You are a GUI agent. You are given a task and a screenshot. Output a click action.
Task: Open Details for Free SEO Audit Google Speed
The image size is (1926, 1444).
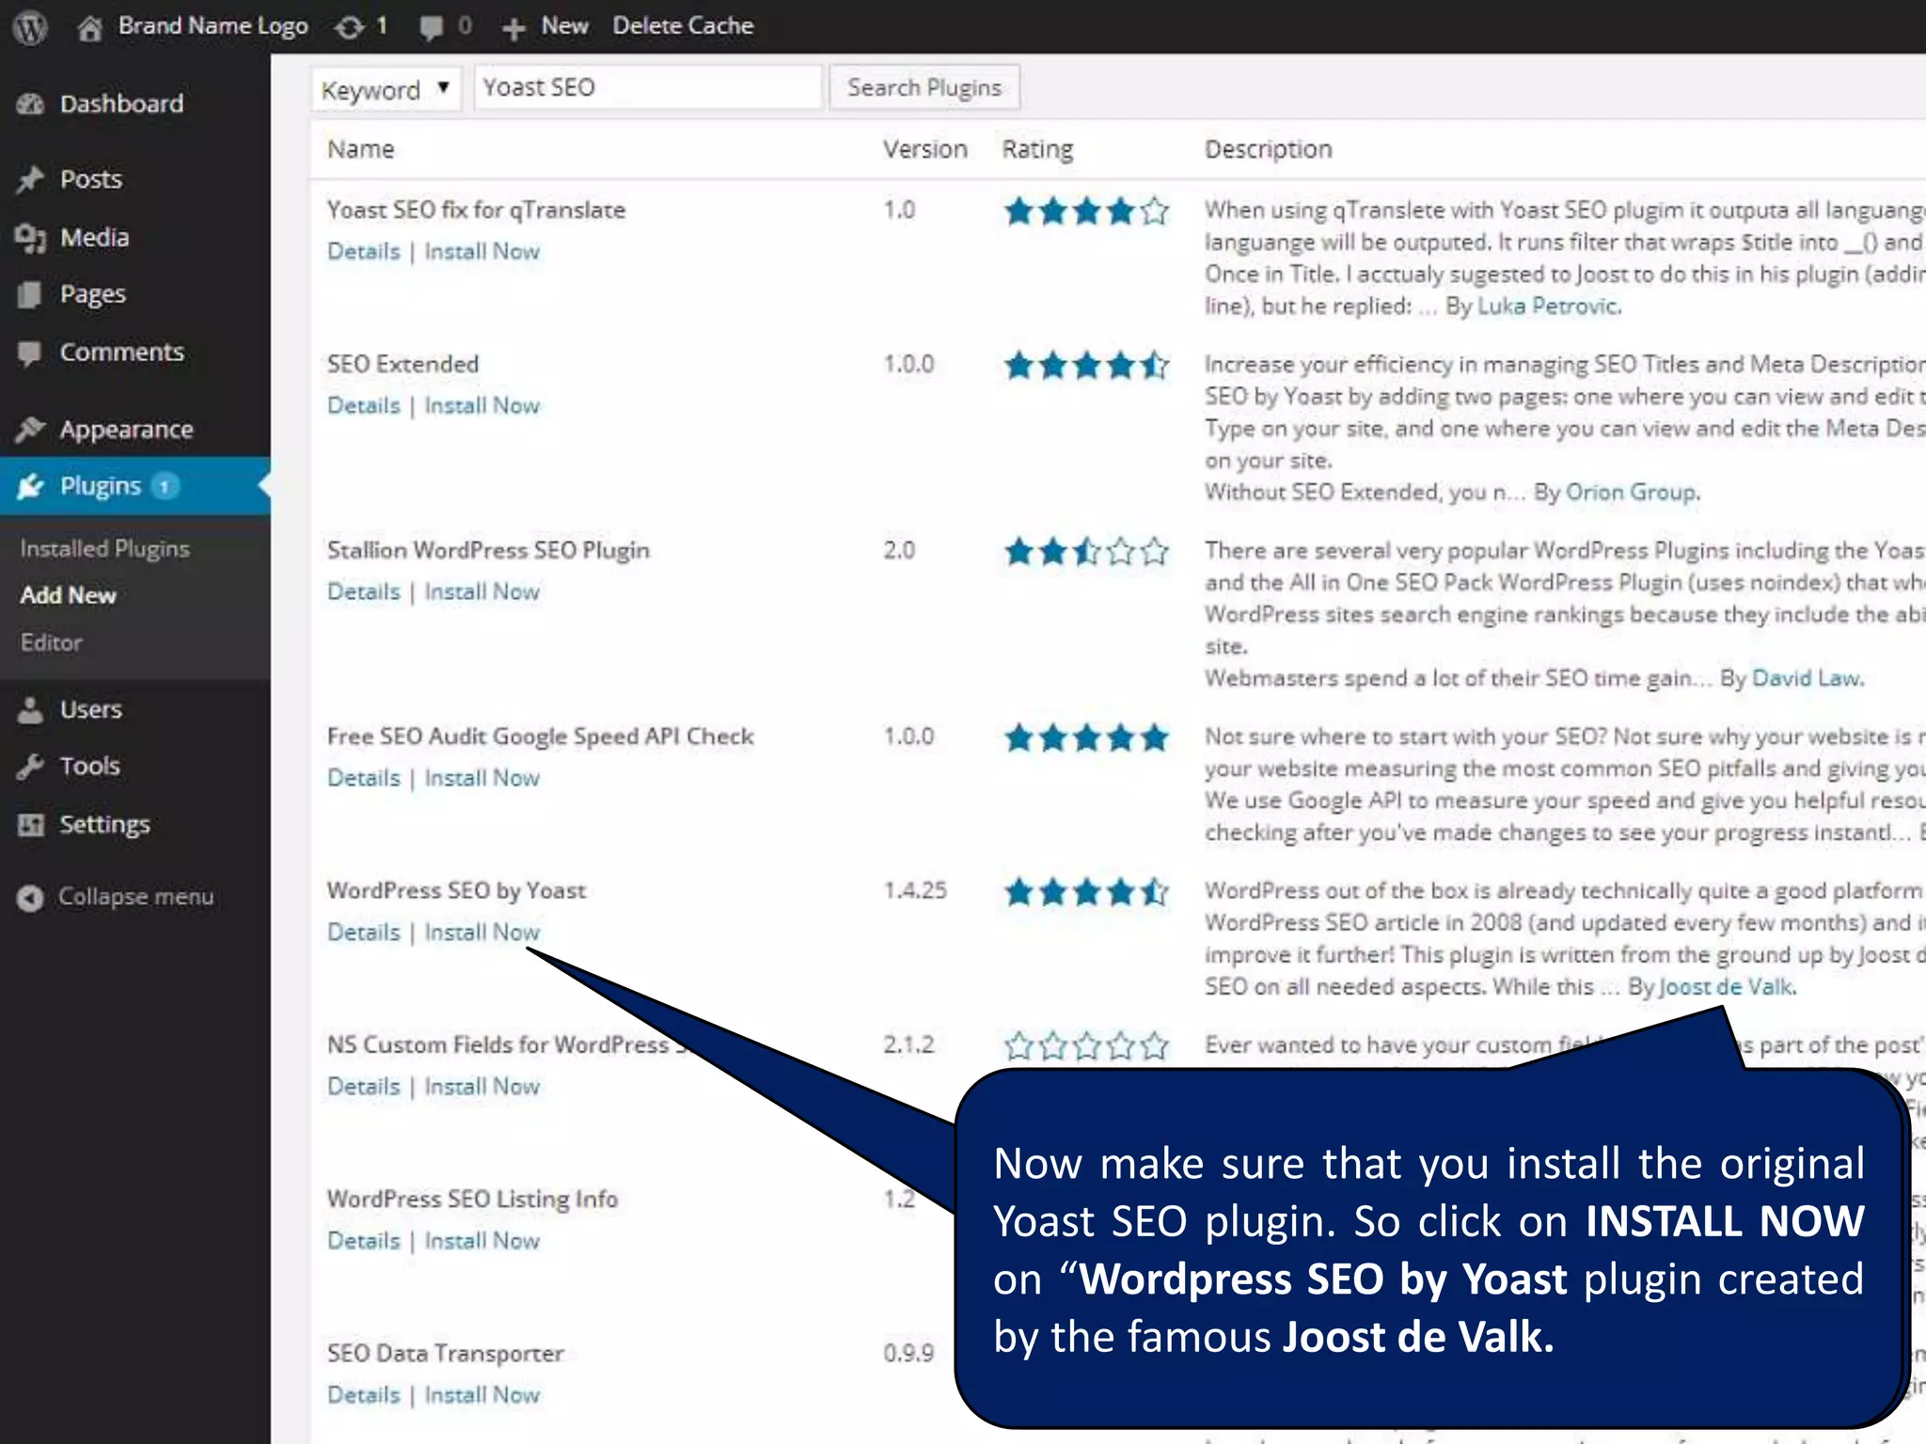364,777
